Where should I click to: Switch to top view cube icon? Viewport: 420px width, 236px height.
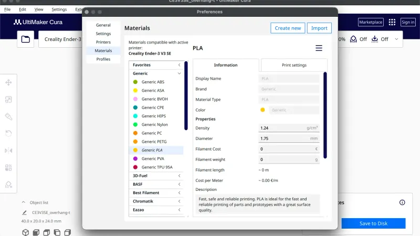[47, 232]
